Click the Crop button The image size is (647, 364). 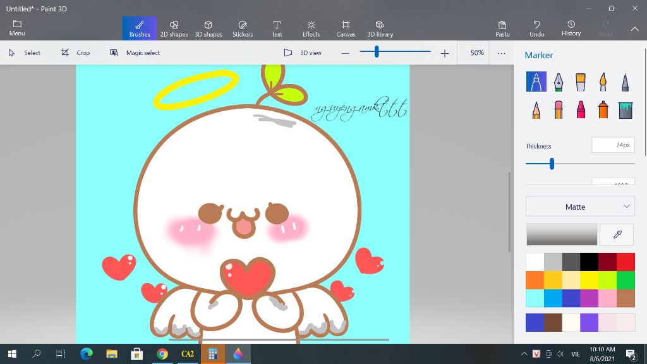tap(75, 53)
